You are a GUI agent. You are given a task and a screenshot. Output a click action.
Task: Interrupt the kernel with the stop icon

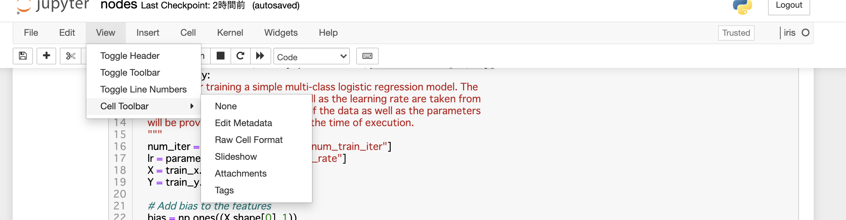point(221,56)
